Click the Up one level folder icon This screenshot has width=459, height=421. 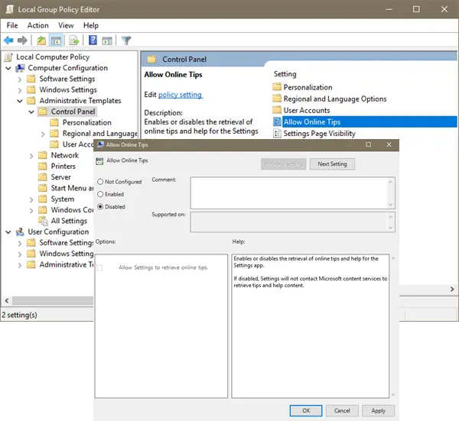pyautogui.click(x=41, y=40)
